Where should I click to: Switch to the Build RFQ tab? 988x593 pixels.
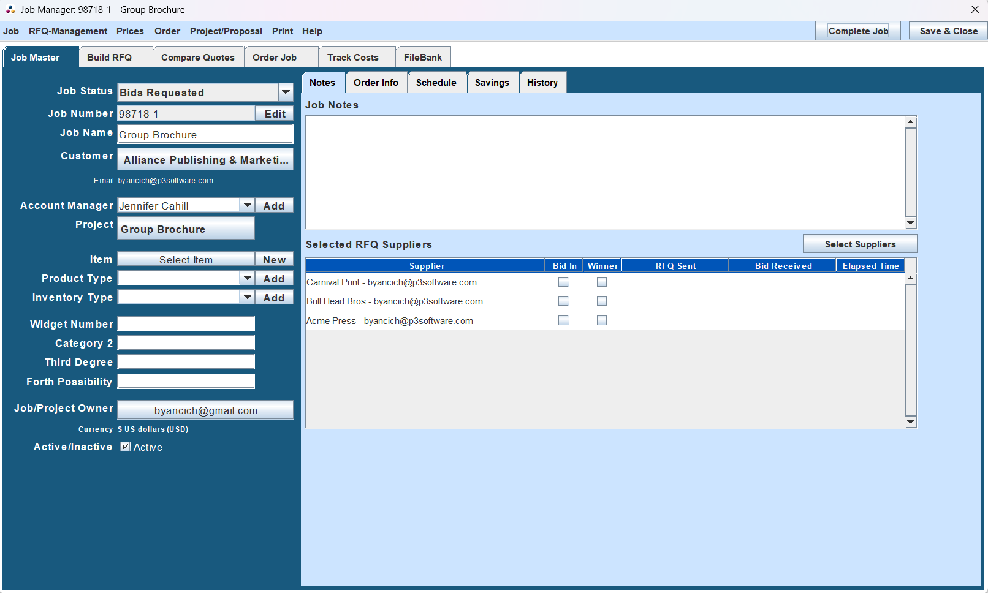[115, 56]
